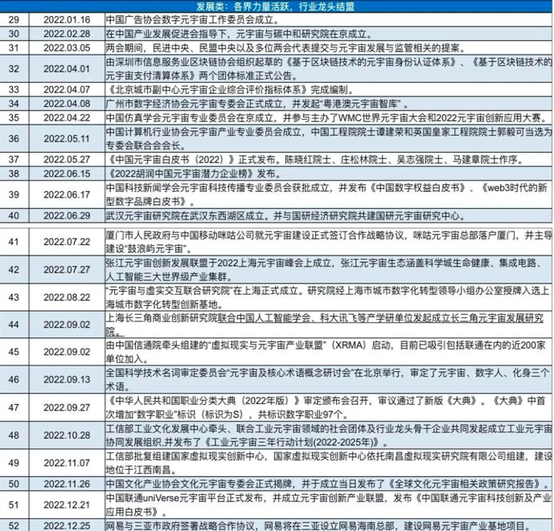Select date cell 2022.11.07
This screenshot has width=554, height=531.
coord(67,464)
